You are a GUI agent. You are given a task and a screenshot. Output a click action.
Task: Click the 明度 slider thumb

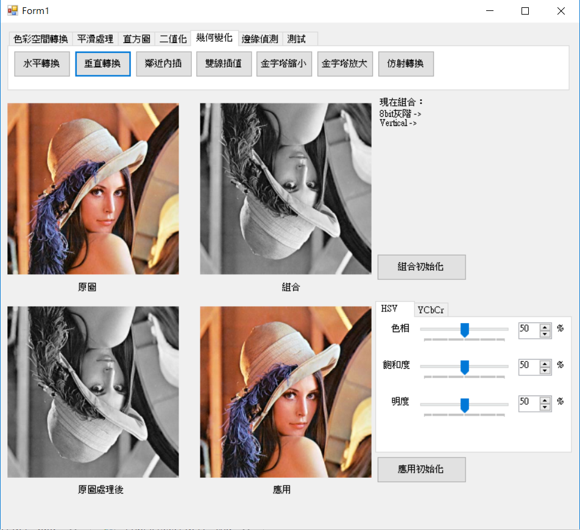[465, 405]
